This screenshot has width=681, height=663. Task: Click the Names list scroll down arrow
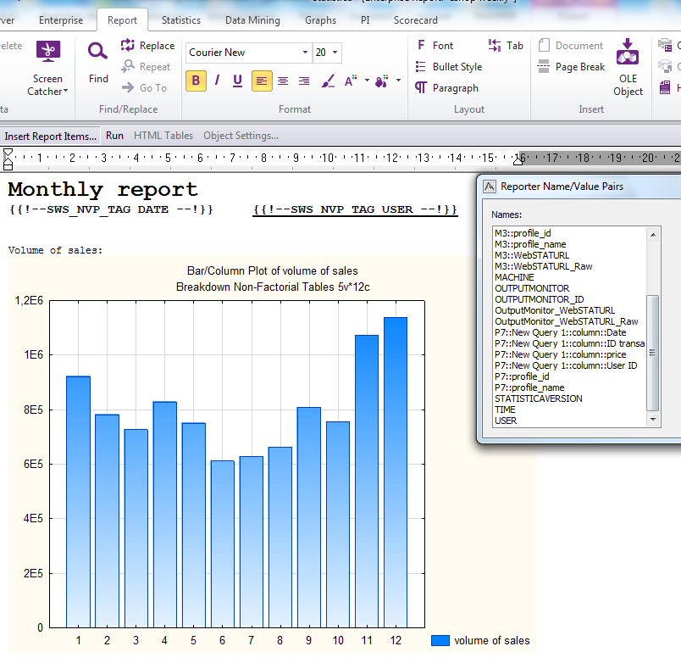coord(652,420)
